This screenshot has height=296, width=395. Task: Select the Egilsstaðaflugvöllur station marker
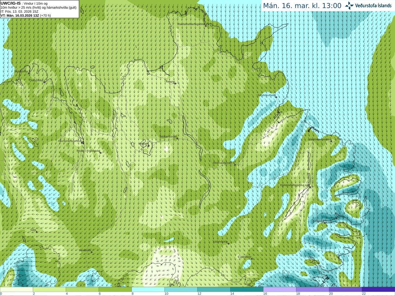click(310, 187)
